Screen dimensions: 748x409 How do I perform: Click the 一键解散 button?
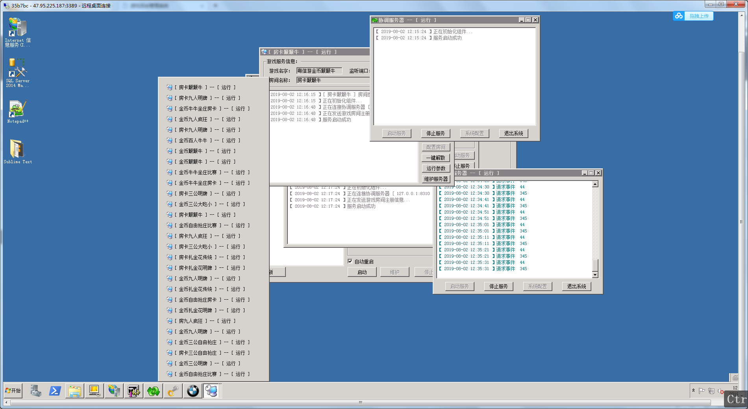tap(435, 158)
